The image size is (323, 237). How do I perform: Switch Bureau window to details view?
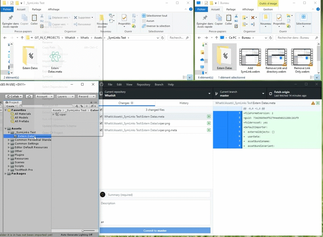tap(312, 77)
